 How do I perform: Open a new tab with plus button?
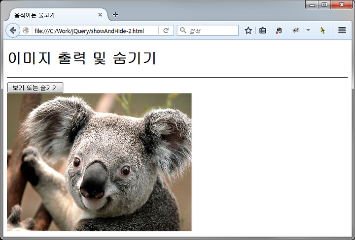coord(115,15)
